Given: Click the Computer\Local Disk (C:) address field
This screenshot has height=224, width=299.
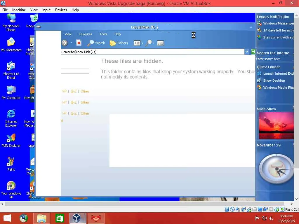Looking at the screenshot, I should [x=152, y=52].
